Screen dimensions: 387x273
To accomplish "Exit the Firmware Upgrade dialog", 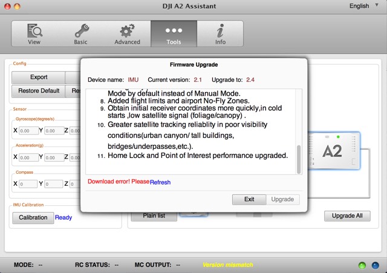I will coord(249,199).
